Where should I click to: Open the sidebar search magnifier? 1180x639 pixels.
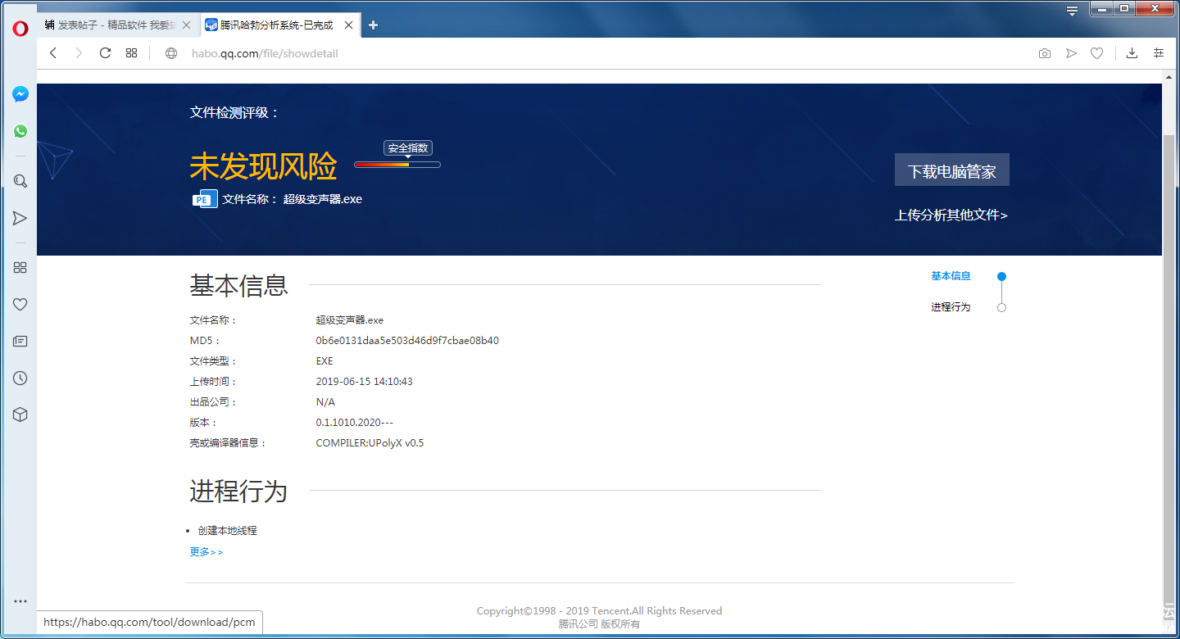click(20, 181)
